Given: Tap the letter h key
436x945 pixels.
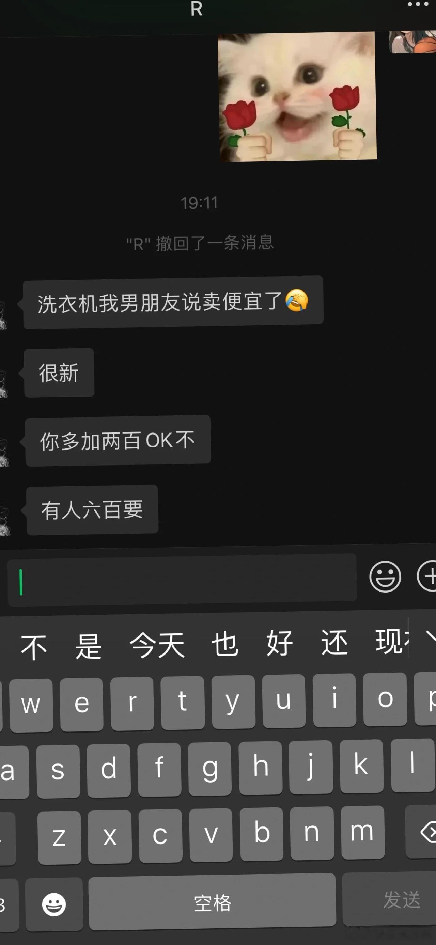Looking at the screenshot, I should pos(261,768).
